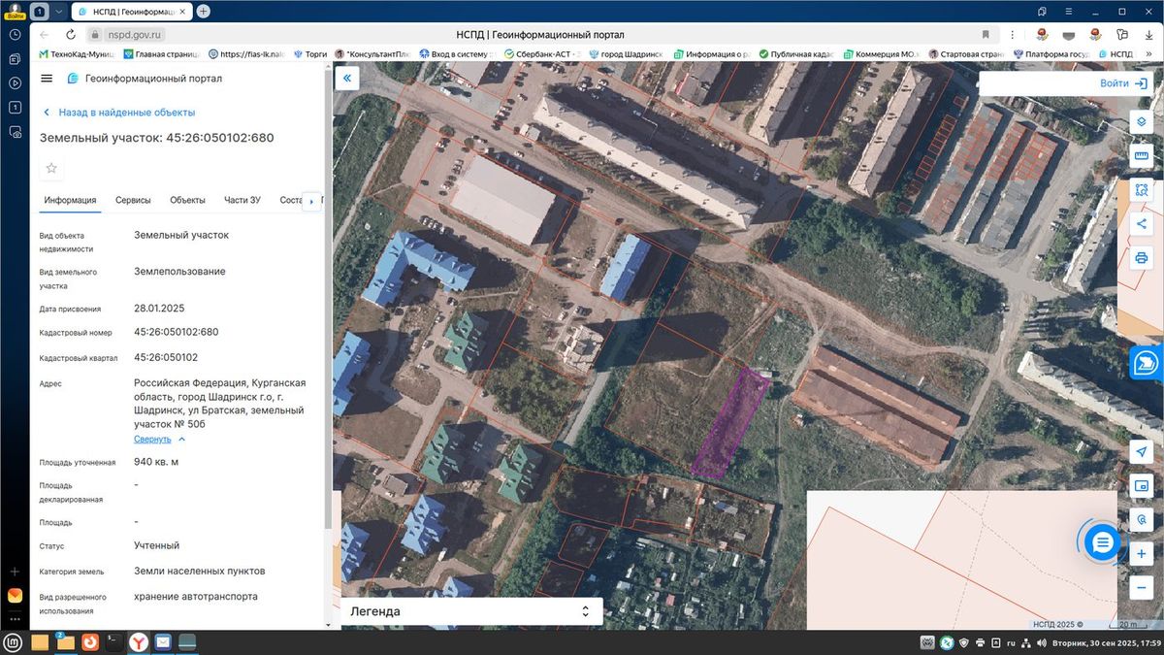Click the Геоинформационный портал logo icon
The height and width of the screenshot is (655, 1164).
click(73, 79)
